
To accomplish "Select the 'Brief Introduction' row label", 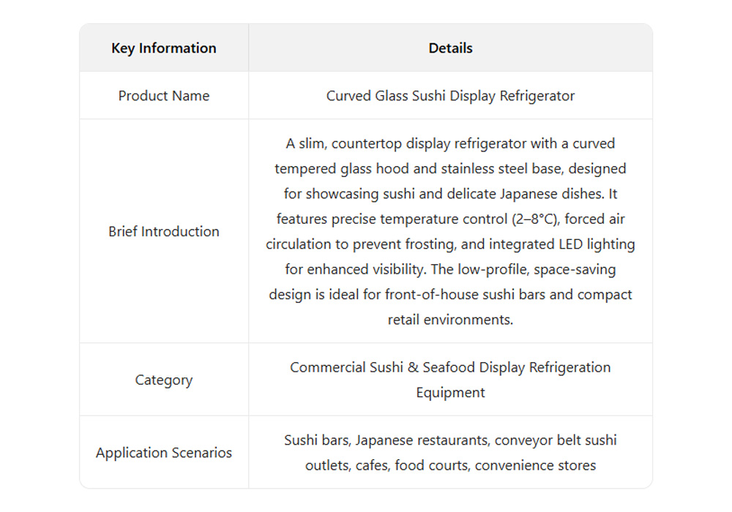I will pyautogui.click(x=163, y=231).
